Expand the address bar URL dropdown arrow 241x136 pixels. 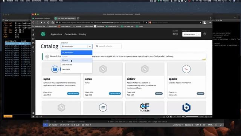point(146,23)
